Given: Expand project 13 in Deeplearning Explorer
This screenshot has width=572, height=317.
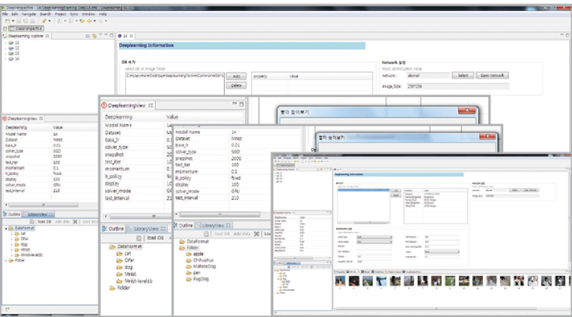Looking at the screenshot, I should tap(6, 53).
